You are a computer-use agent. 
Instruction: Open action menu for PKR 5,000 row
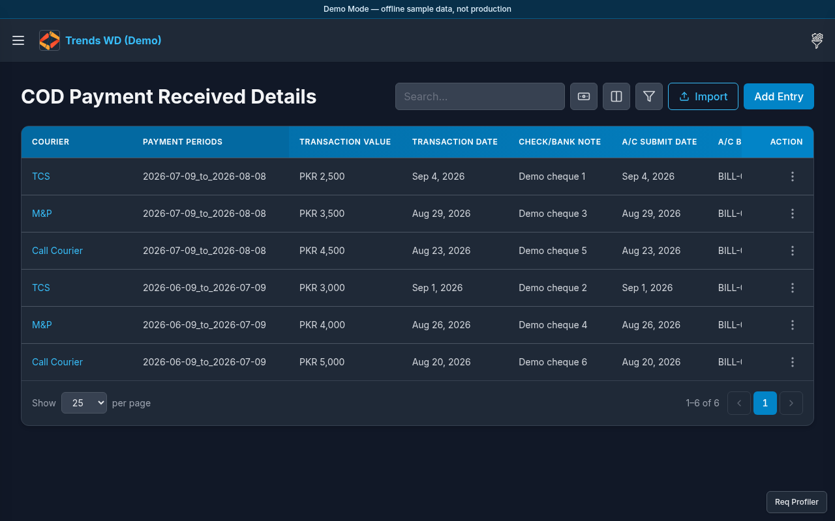coord(793,362)
